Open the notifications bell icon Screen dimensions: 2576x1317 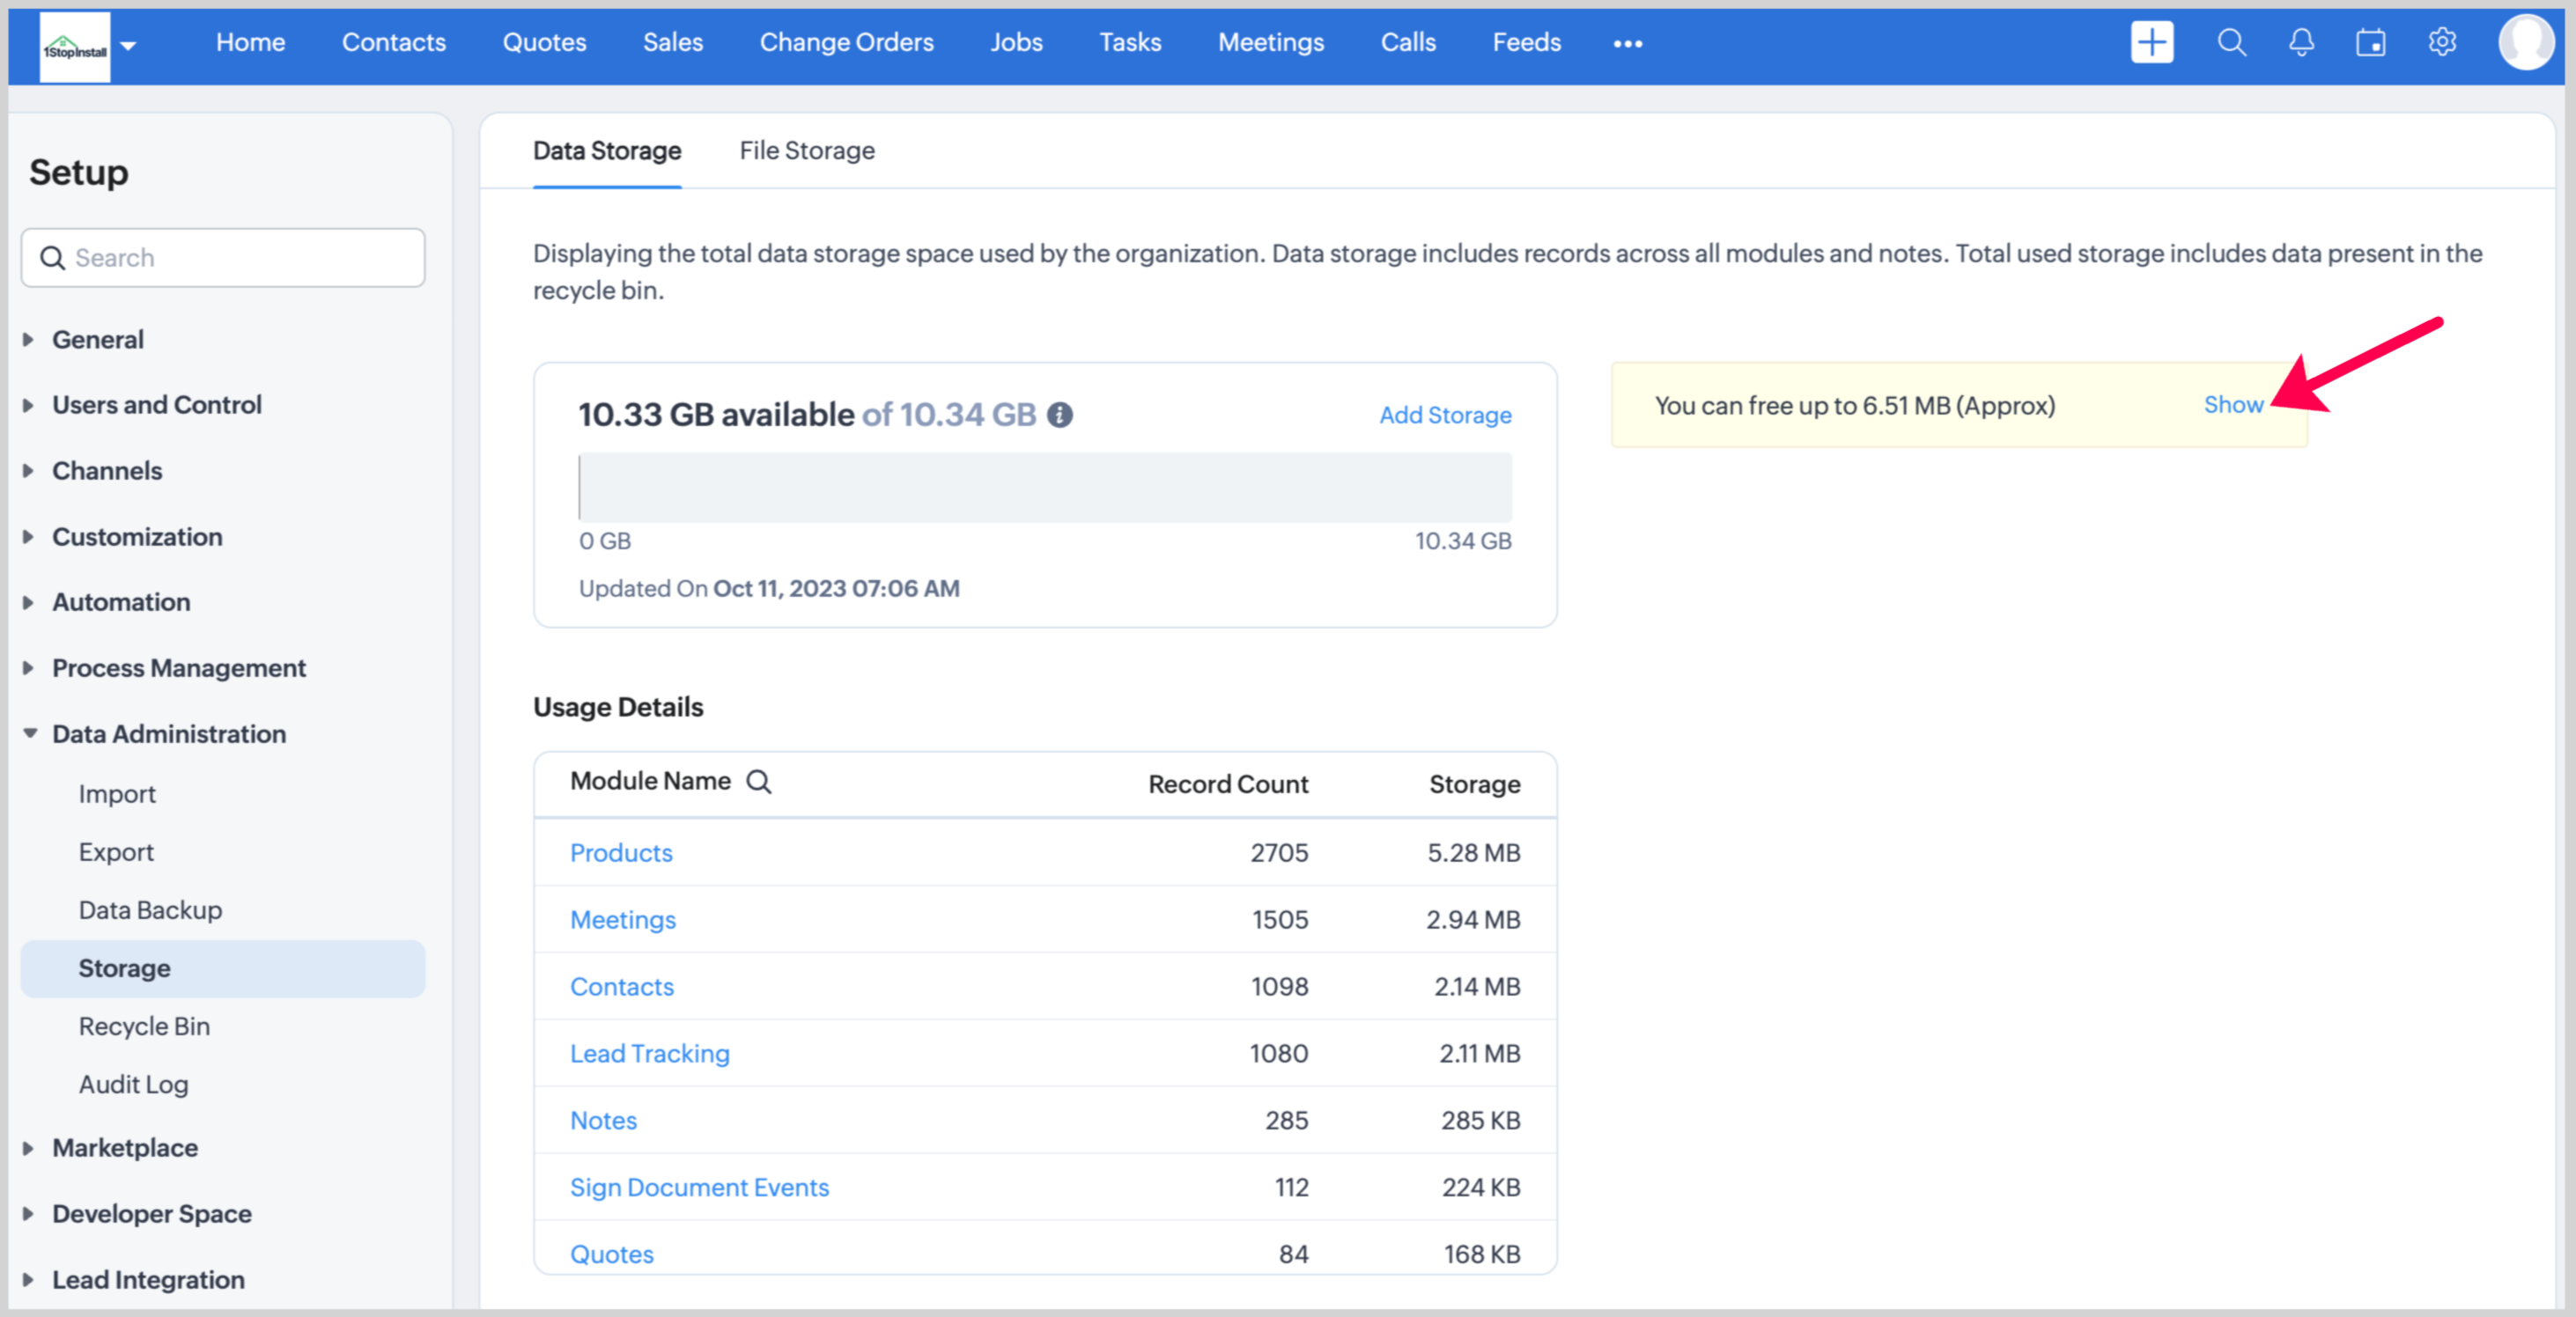point(2301,42)
